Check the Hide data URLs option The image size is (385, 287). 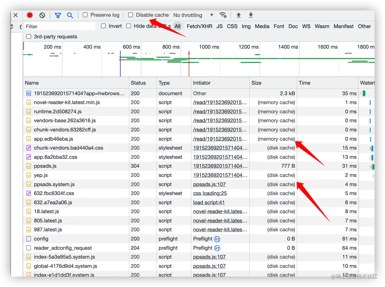point(129,26)
